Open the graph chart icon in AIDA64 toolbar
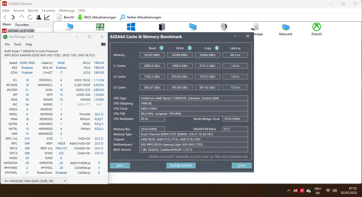This screenshot has height=197, width=362. point(47,17)
